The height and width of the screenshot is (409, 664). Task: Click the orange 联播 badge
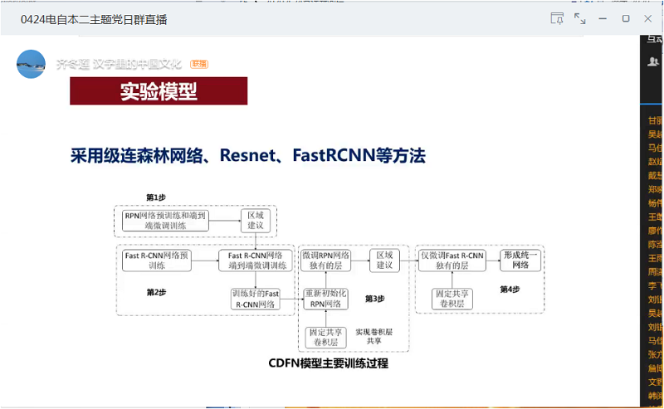point(199,64)
